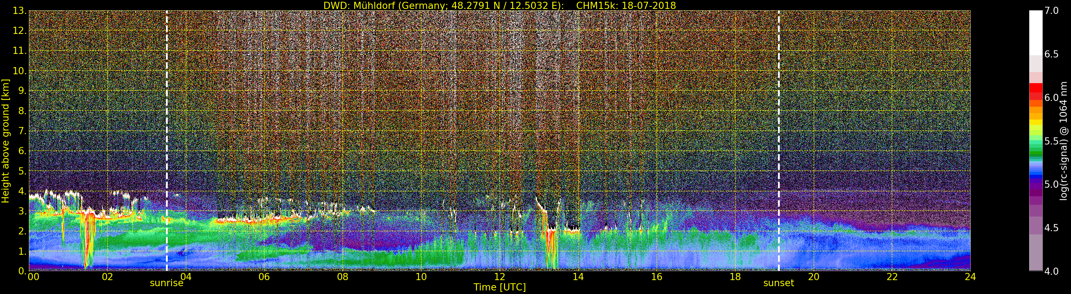The width and height of the screenshot is (1071, 294).
Task: Click the '6.0' colorbar tick value
Action: coord(1051,97)
